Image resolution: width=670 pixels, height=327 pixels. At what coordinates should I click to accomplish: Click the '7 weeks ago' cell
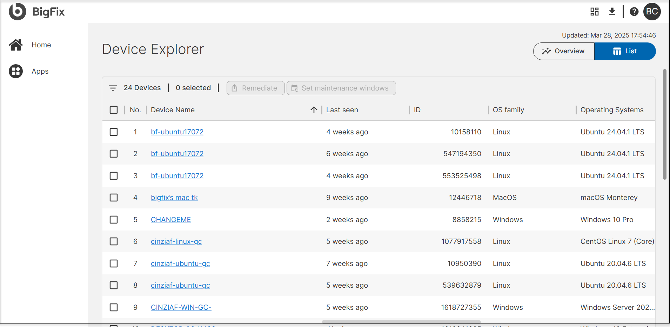347,263
